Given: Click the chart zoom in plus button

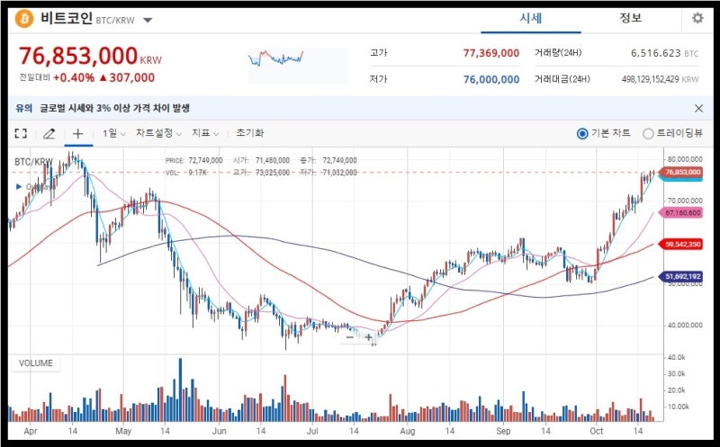Looking at the screenshot, I should point(368,337).
